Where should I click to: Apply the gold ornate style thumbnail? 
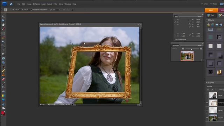click(x=219, y=72)
